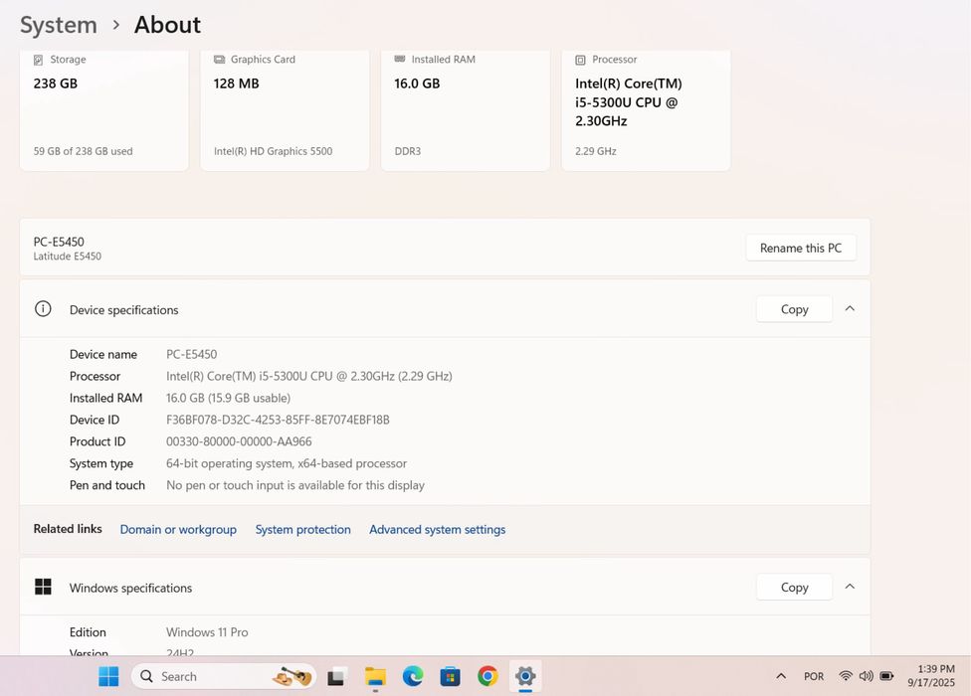Click the Windows specifications logo icon
The image size is (971, 696).
tap(44, 587)
